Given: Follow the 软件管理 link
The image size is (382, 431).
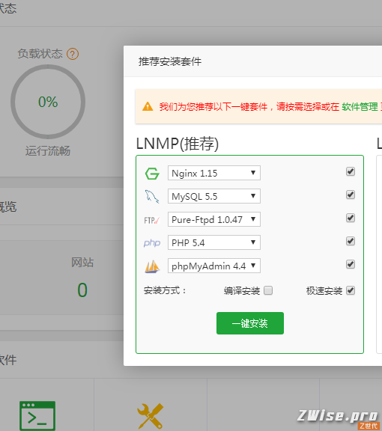Looking at the screenshot, I should (x=360, y=107).
